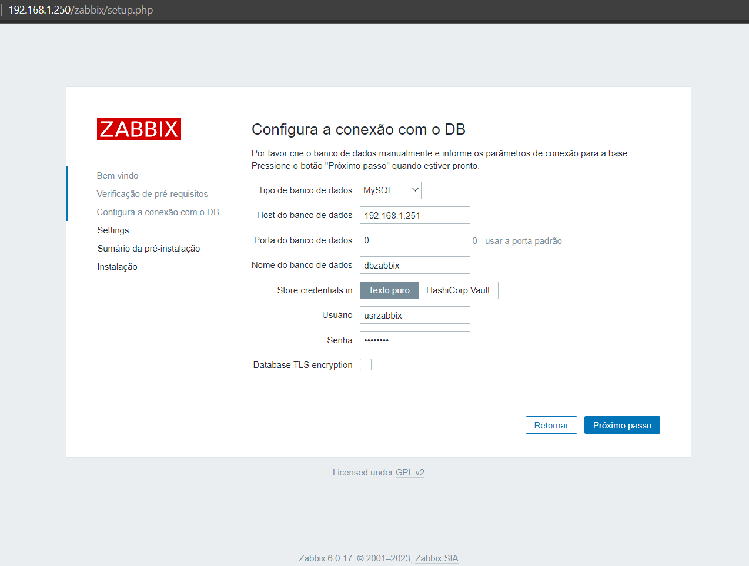
Task: Open the Zabbix SIA link
Action: (x=437, y=558)
